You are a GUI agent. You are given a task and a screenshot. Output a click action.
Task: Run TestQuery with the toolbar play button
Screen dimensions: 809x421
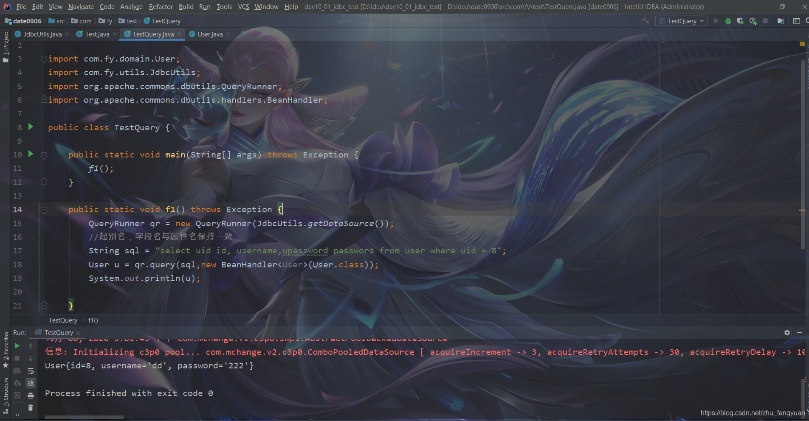point(716,21)
